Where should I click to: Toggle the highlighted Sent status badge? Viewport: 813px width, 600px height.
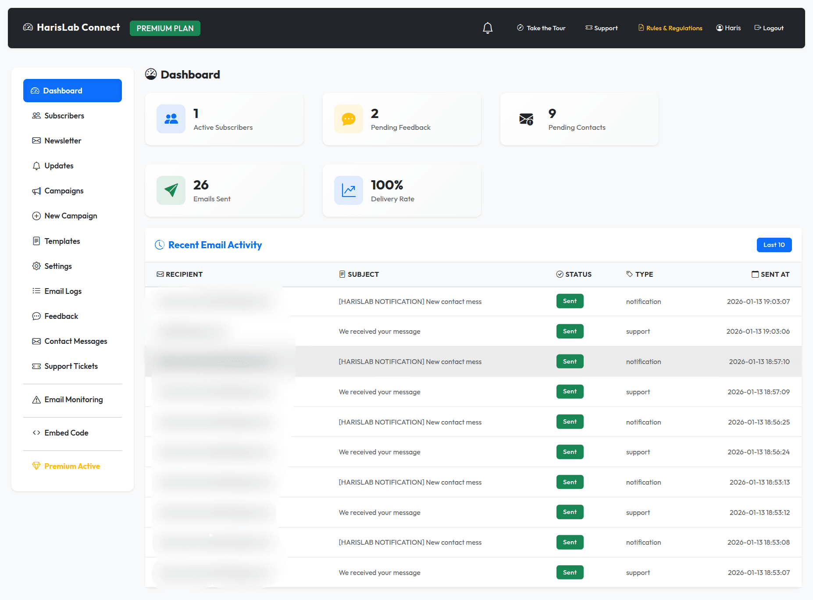570,361
